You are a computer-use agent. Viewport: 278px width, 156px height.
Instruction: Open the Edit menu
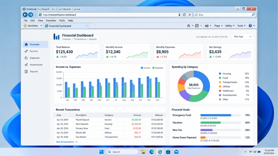point(33,20)
